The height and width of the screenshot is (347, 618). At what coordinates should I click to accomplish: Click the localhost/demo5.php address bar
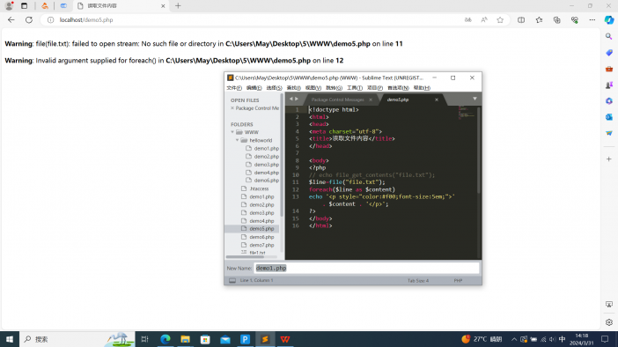point(253,19)
